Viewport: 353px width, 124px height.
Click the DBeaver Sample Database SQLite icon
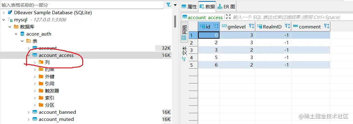pos(10,12)
